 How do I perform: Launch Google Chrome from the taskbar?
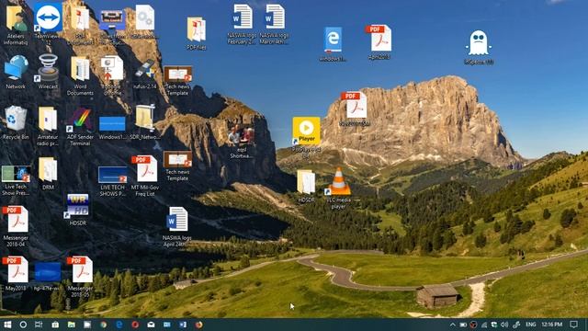[x=104, y=325]
